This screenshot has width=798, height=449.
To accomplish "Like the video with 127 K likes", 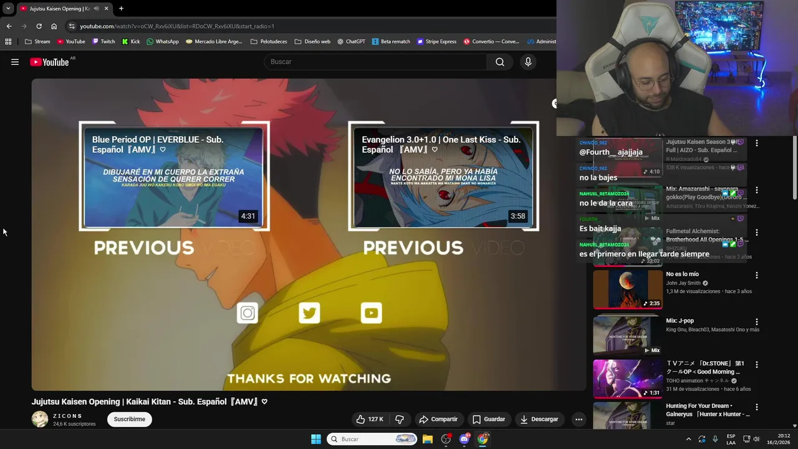I will tap(370, 419).
